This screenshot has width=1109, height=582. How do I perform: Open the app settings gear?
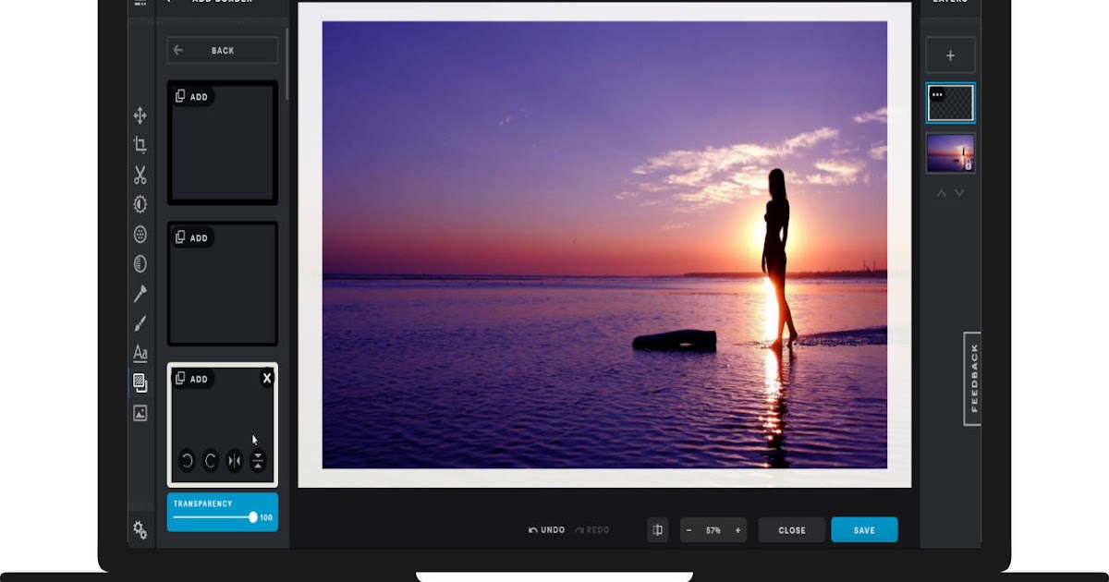(140, 527)
